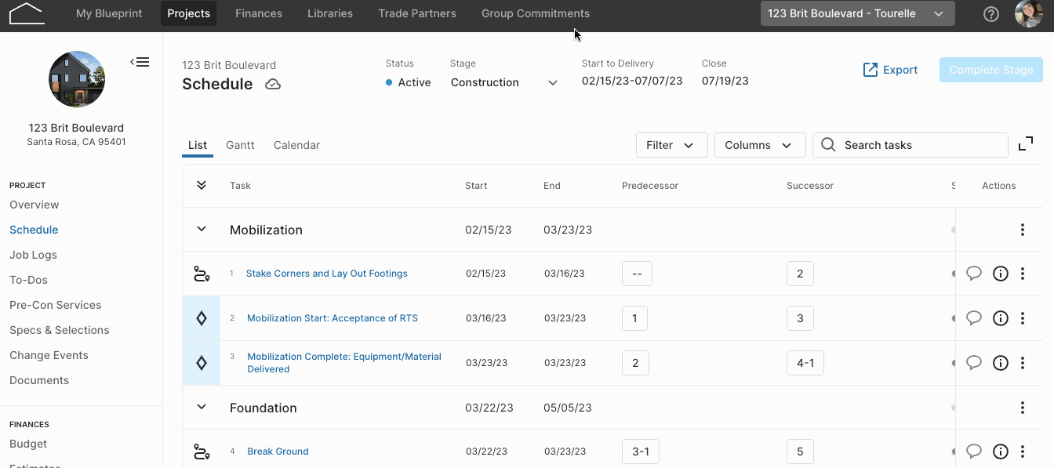Collapse the sidebar with the menu arrow icon
1054x468 pixels.
tap(140, 62)
